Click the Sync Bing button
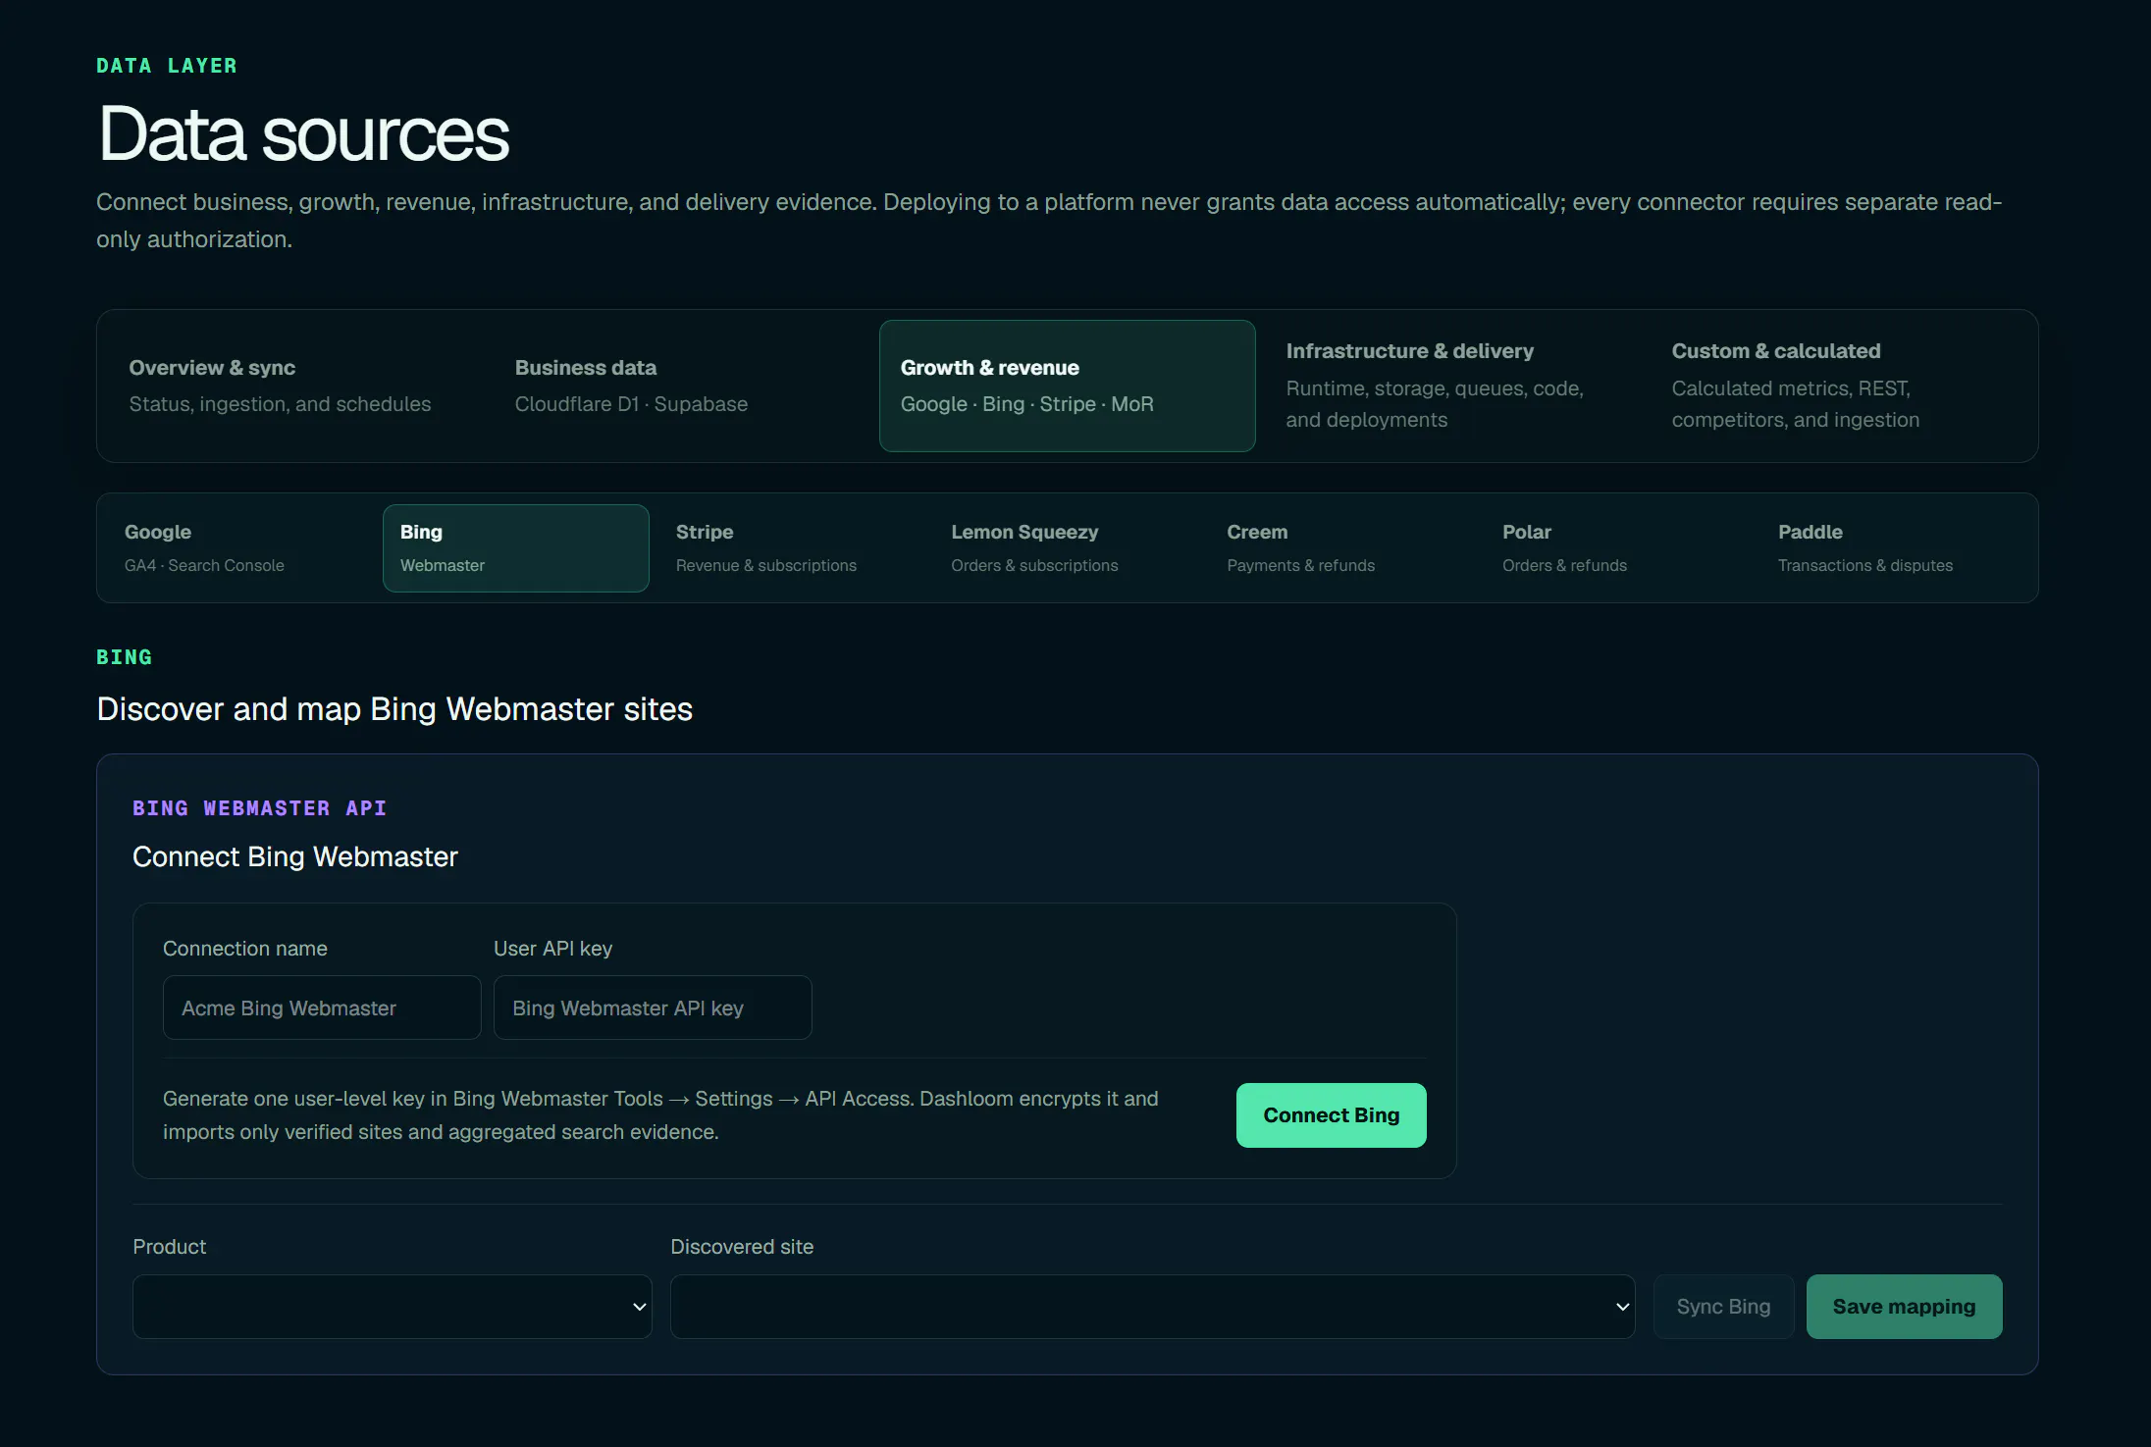This screenshot has height=1447, width=2151. [x=1723, y=1307]
